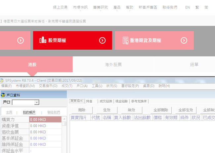Screen dimensions: 215x153
Task: Sort by the 條件 column header
Action: coord(185,118)
